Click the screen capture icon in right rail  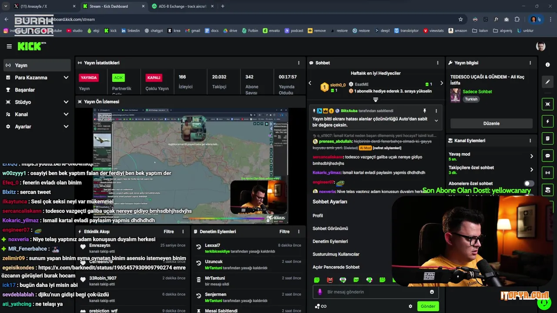tap(547, 104)
